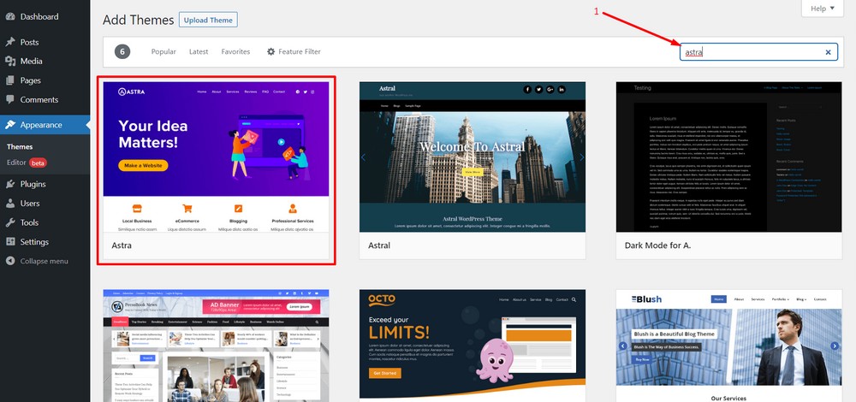Clear the search field with the X icon

tap(828, 52)
